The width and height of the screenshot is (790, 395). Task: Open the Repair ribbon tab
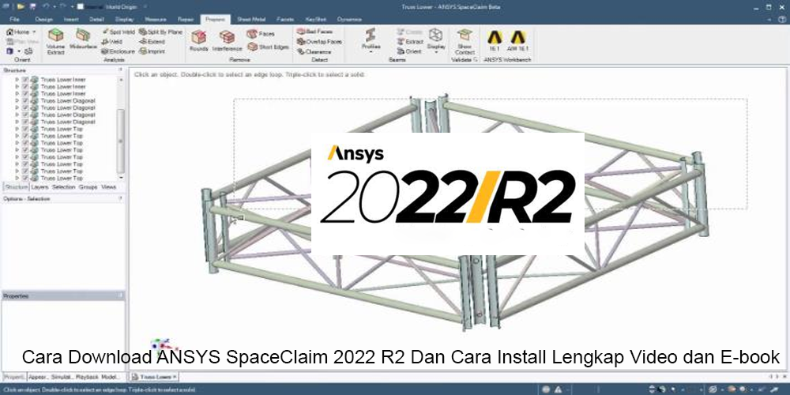(x=186, y=19)
